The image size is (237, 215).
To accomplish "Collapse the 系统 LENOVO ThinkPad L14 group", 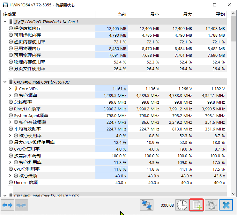I will click(x=5, y=22).
